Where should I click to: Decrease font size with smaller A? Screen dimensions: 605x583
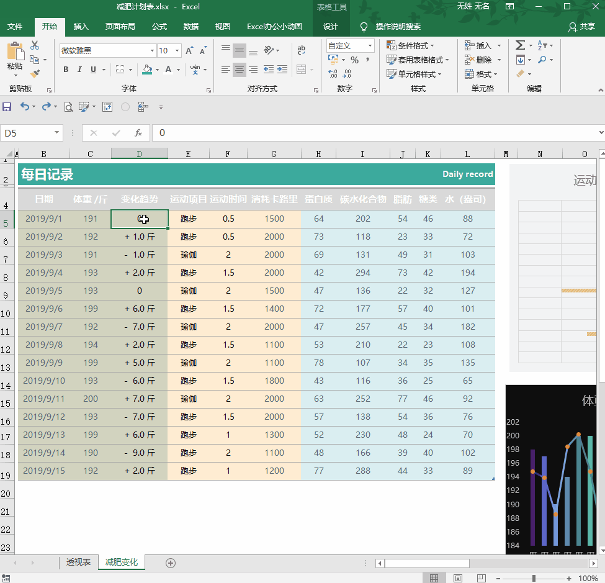point(203,50)
